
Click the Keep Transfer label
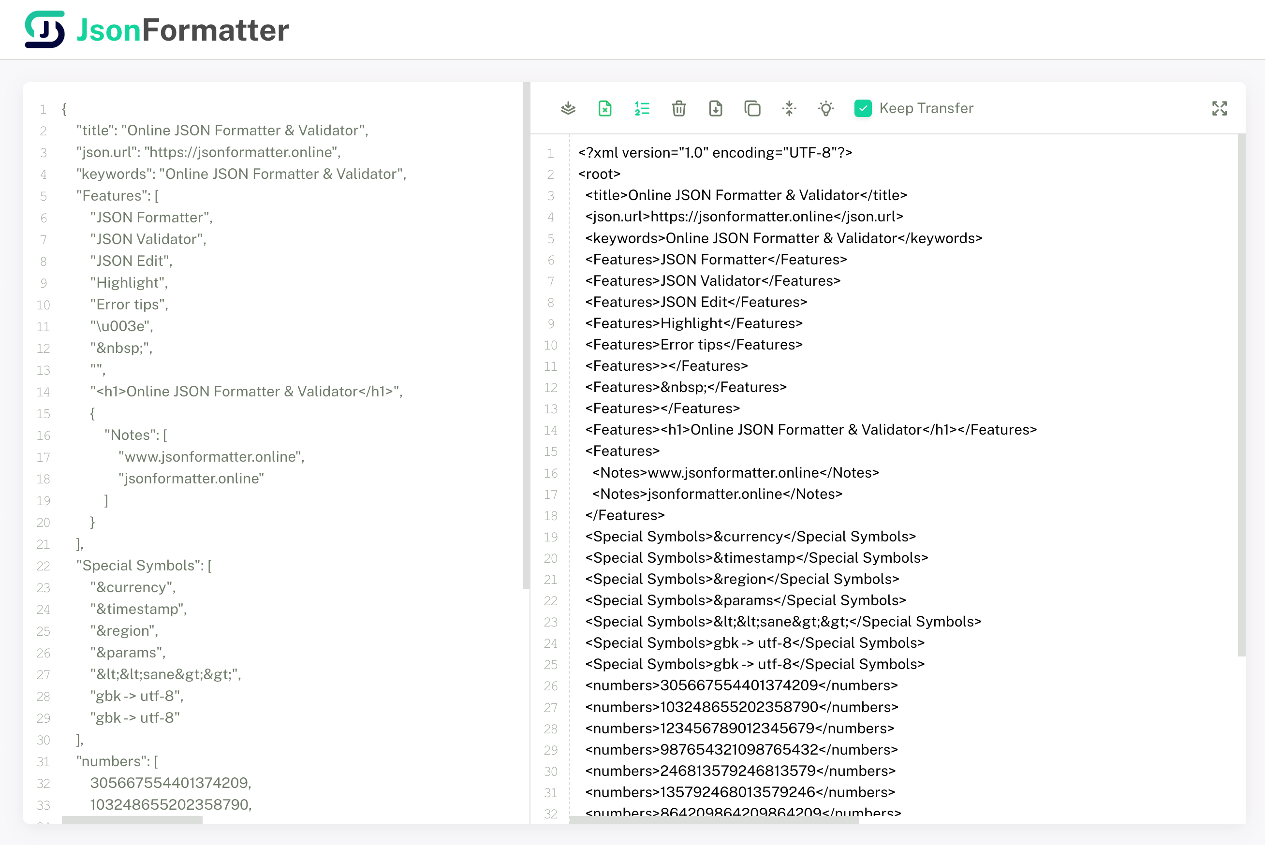coord(926,108)
